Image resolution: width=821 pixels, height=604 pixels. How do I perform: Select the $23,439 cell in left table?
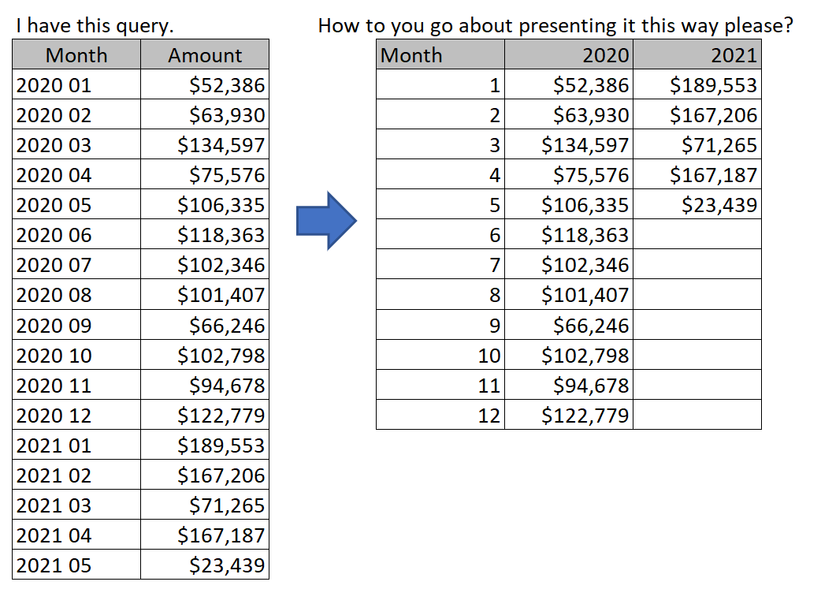click(x=205, y=565)
